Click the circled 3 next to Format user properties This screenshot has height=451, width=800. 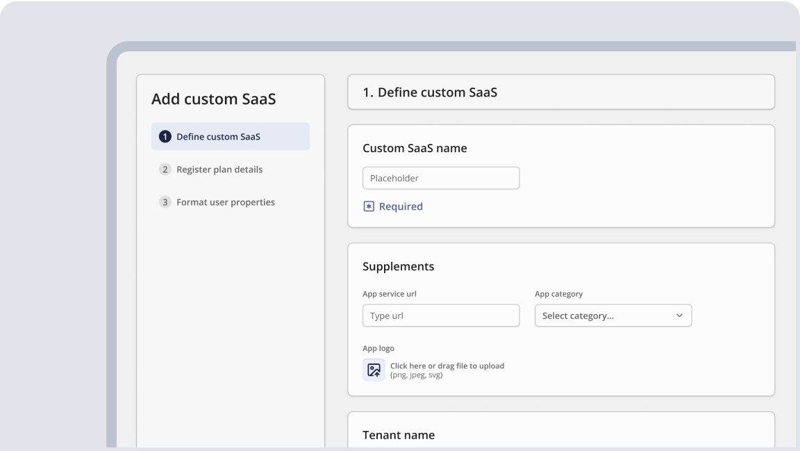(x=165, y=202)
